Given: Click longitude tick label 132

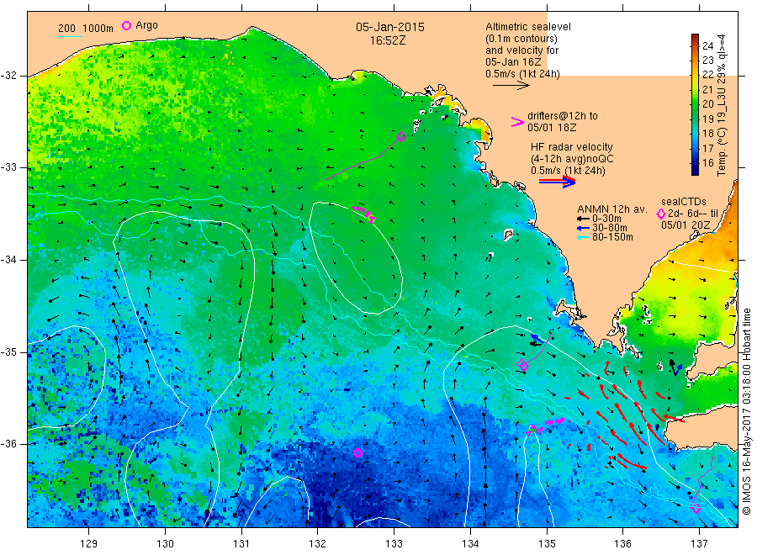Looking at the screenshot, I should (x=317, y=544).
